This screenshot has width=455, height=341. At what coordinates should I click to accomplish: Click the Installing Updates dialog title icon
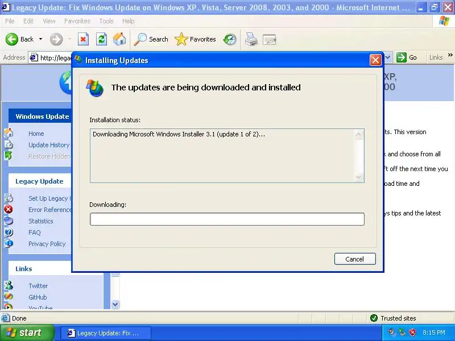78,60
